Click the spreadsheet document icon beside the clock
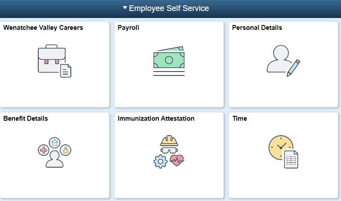 (x=290, y=159)
